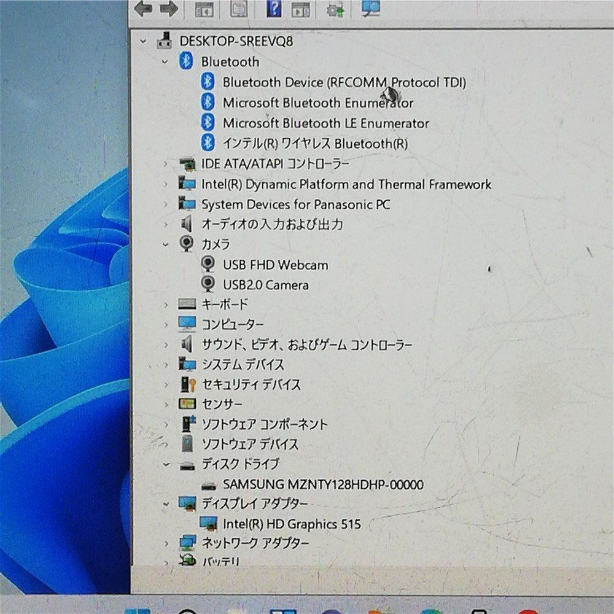This screenshot has width=614, height=614.
Task: Click the Intel(R) HD Graphics 515 display icon
Action: tap(209, 524)
